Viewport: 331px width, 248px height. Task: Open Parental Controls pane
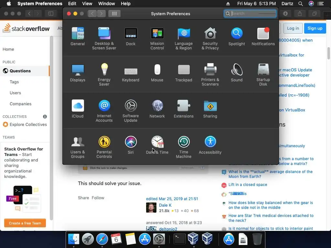tap(104, 147)
